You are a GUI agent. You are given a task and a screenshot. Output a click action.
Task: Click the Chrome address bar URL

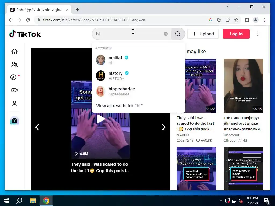click(x=94, y=20)
